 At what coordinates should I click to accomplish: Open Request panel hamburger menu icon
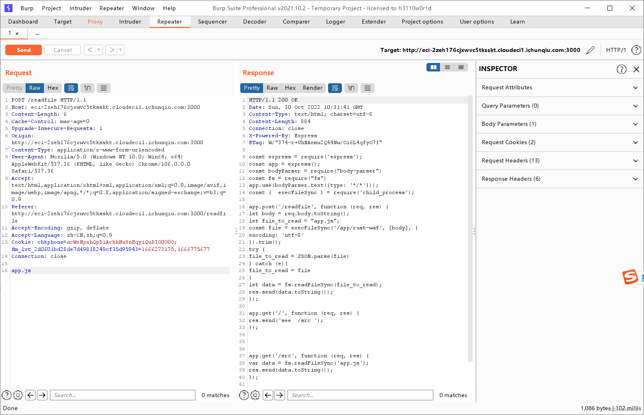(x=104, y=88)
